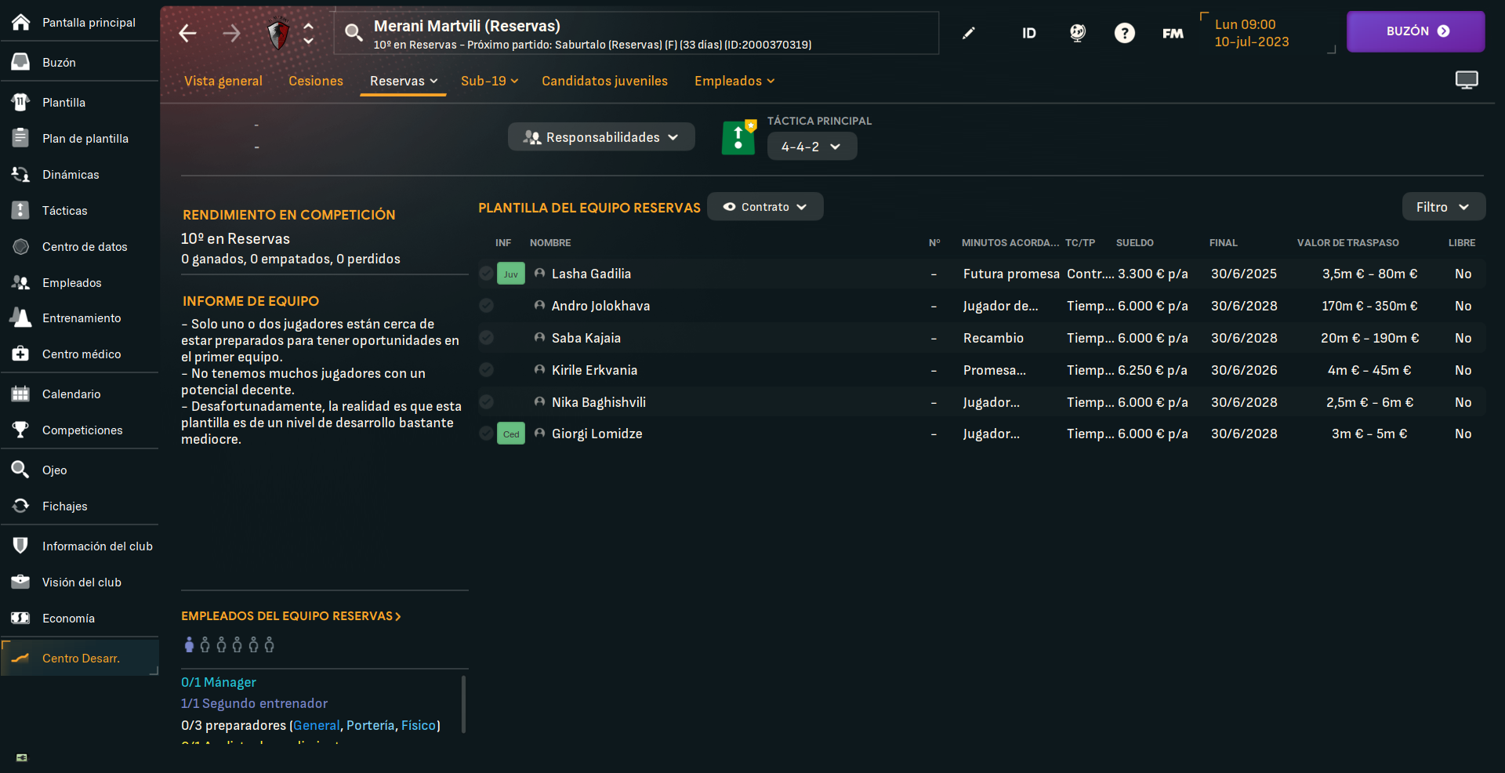The width and height of the screenshot is (1505, 773).
Task: Open Competiciones in sidebar
Action: tap(78, 430)
